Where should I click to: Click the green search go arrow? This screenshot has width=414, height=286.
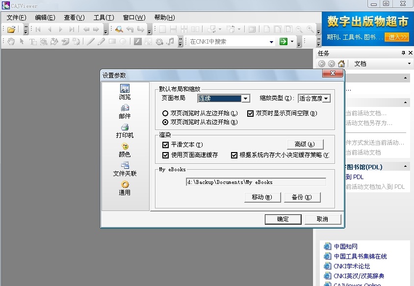(x=283, y=42)
